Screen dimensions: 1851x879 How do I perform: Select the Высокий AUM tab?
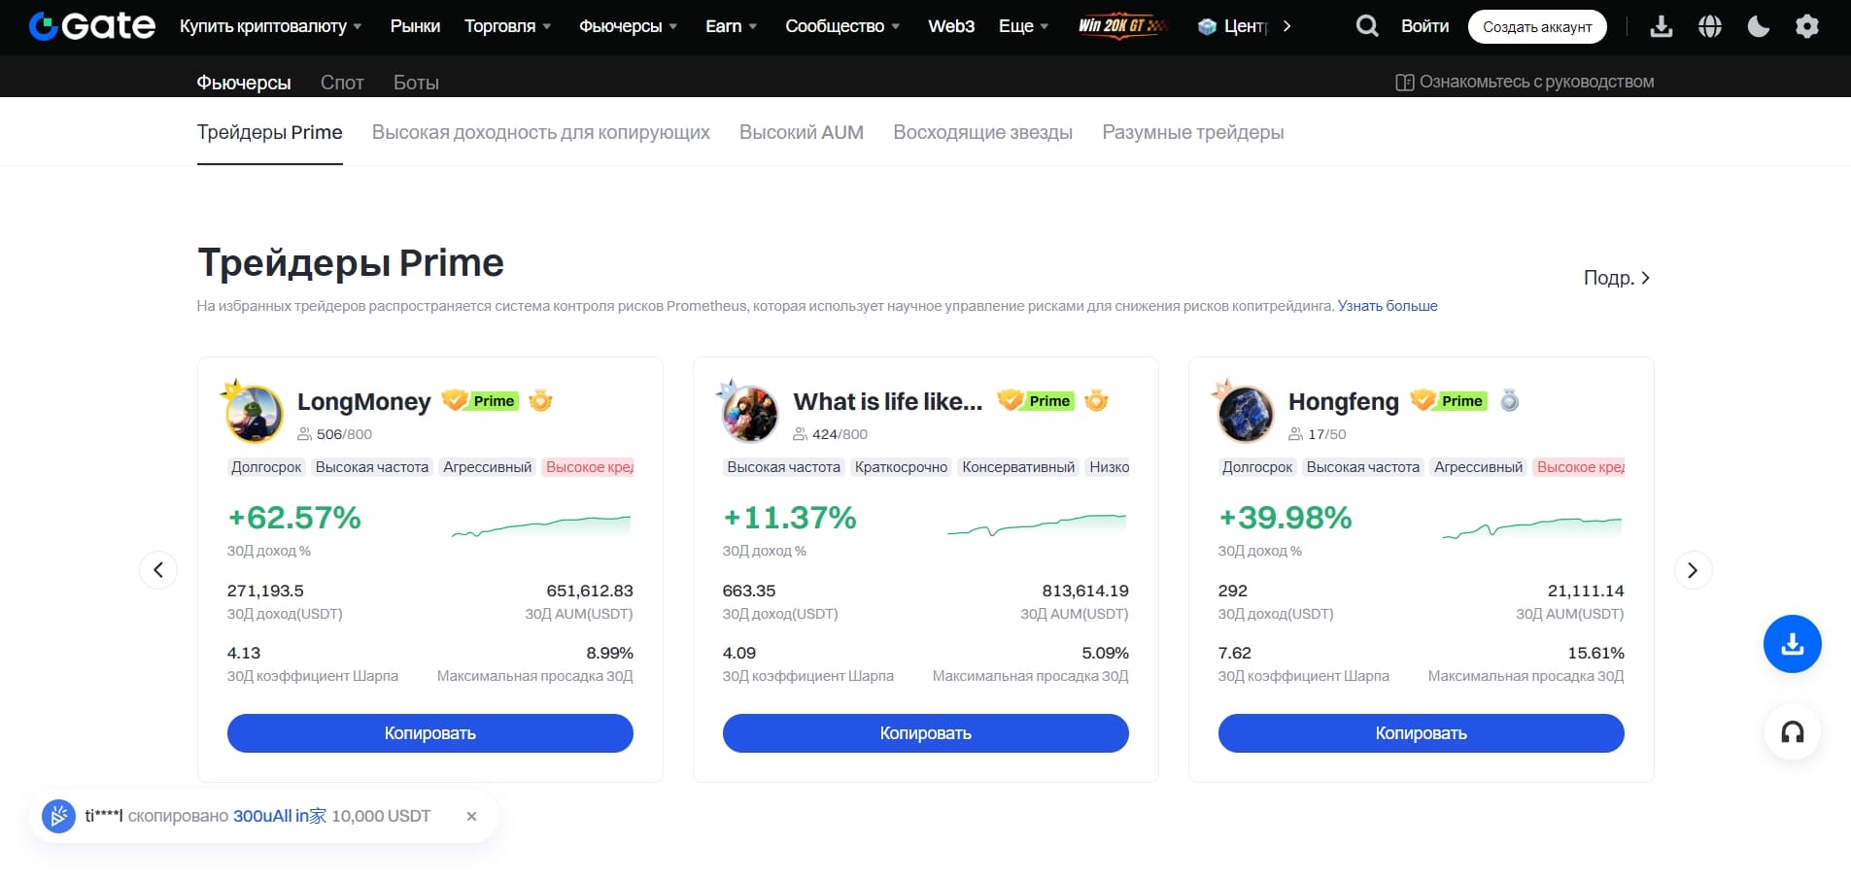pos(802,132)
